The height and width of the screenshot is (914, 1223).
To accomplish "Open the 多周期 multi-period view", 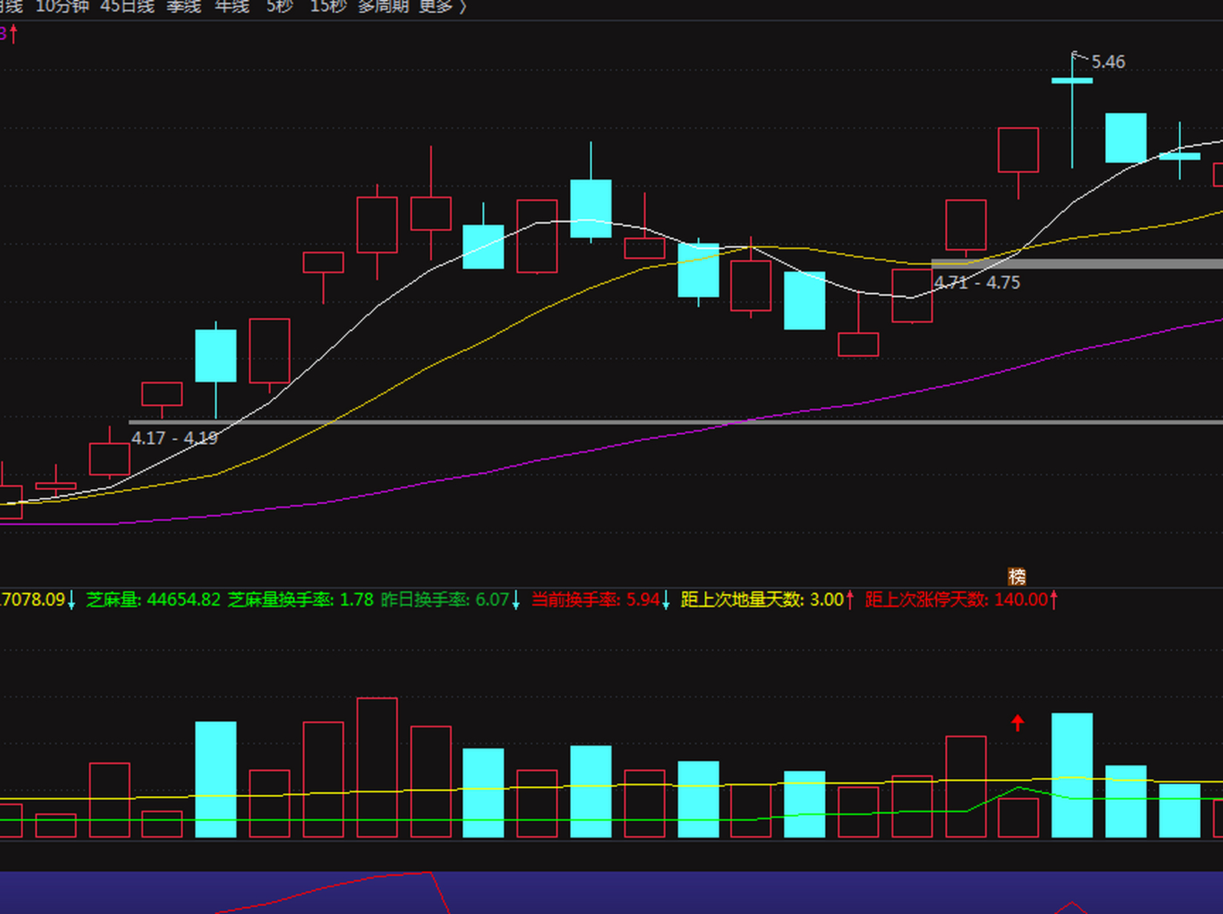I will tap(383, 7).
